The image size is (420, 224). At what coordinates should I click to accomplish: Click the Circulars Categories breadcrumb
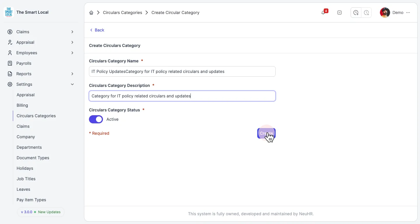click(x=123, y=13)
